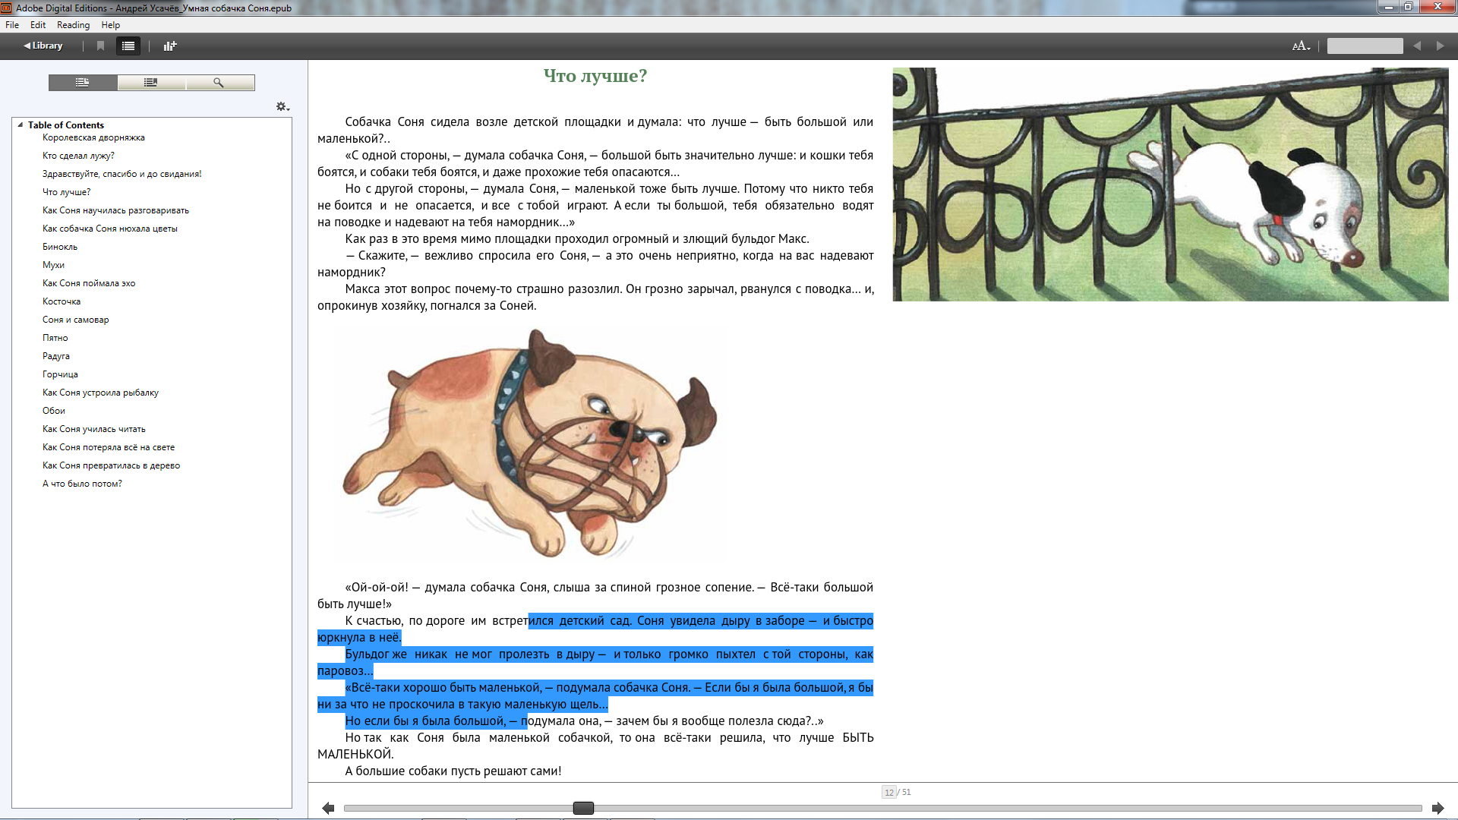Open chapter "Как собачка Соня нюхала цветы"
Image resolution: width=1458 pixels, height=820 pixels.
tap(110, 229)
